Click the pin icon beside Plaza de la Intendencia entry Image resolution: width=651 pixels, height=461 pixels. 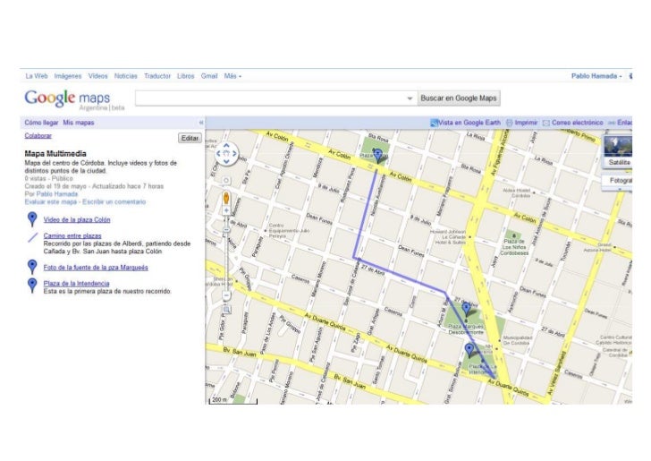click(x=32, y=285)
